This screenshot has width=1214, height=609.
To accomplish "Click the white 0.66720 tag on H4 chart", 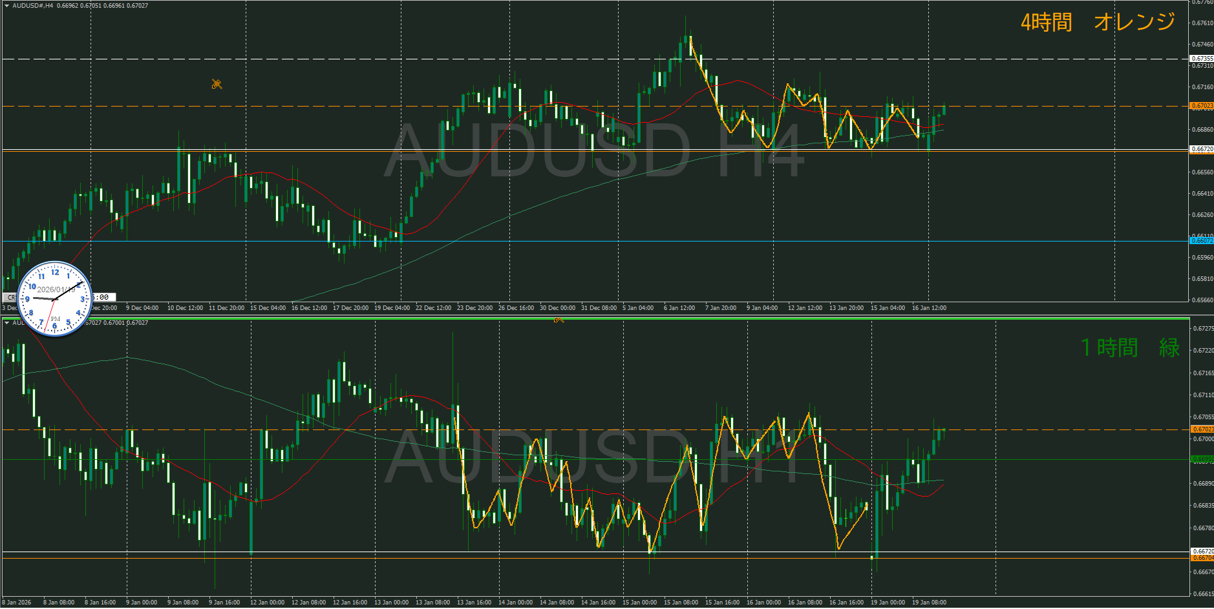I will [1202, 149].
